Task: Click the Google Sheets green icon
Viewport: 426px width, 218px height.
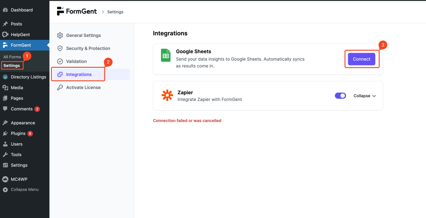Action: (x=166, y=55)
